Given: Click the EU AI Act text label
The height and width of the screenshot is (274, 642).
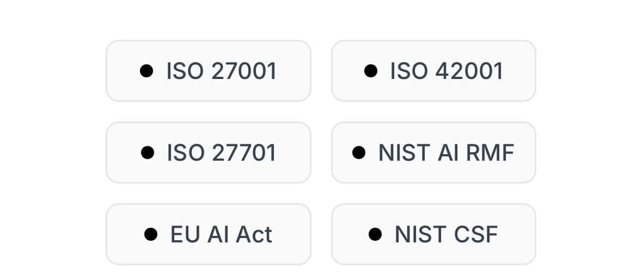Looking at the screenshot, I should [221, 235].
